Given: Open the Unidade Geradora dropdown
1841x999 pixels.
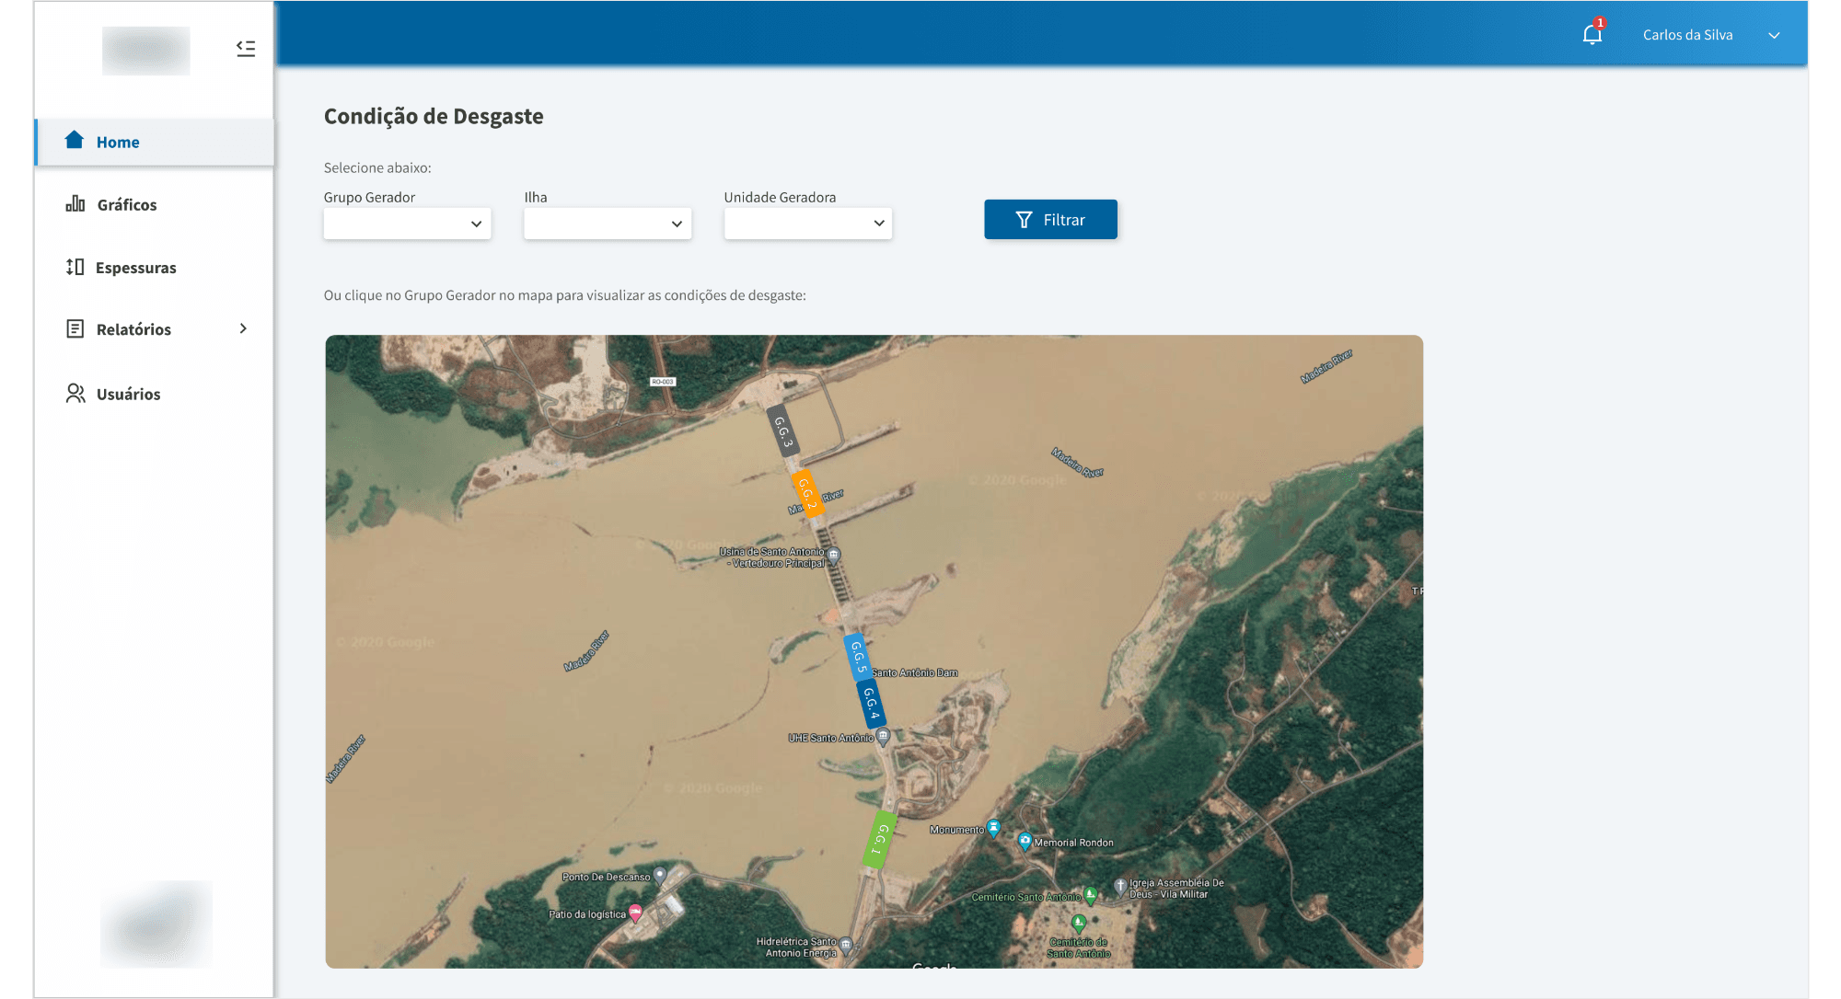Looking at the screenshot, I should click(807, 224).
